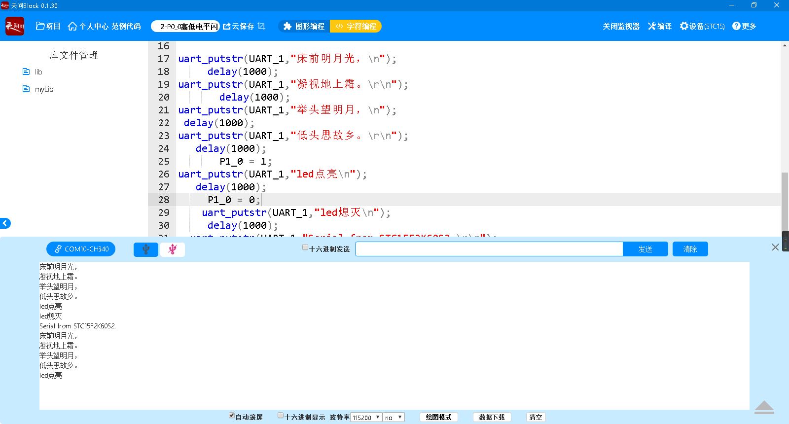Viewport: 789px width, 424px height.
Task: Click the 绘图模式 plot mode button
Action: point(439,417)
